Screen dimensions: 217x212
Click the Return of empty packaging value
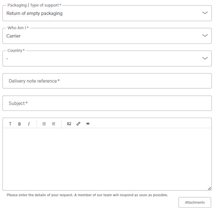coord(34,13)
